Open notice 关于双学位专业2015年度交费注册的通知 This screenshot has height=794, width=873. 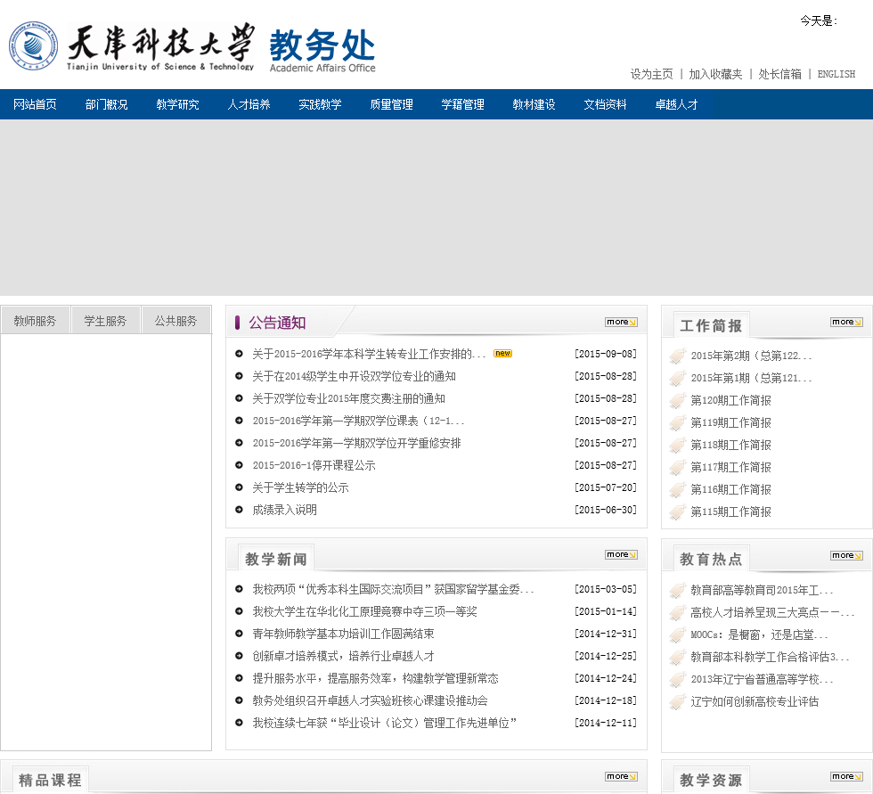[348, 398]
